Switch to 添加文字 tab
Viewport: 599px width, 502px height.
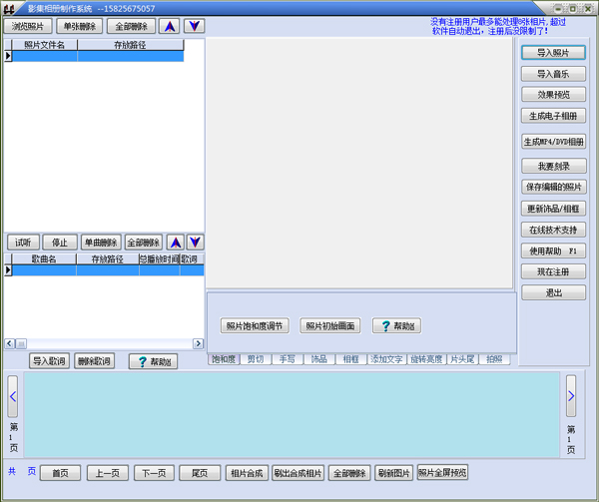(x=386, y=359)
